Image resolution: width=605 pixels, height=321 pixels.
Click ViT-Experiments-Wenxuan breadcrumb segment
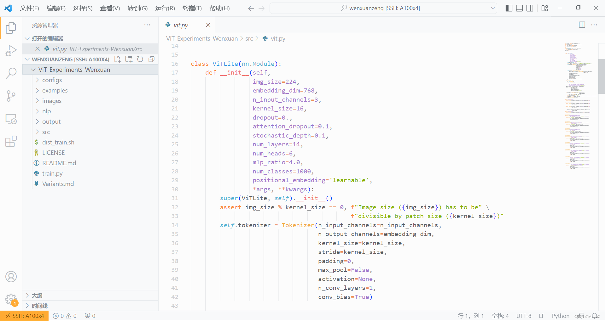click(202, 38)
